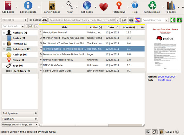Click the Add books icon
The height and width of the screenshot is (135, 184).
(x=8, y=5)
